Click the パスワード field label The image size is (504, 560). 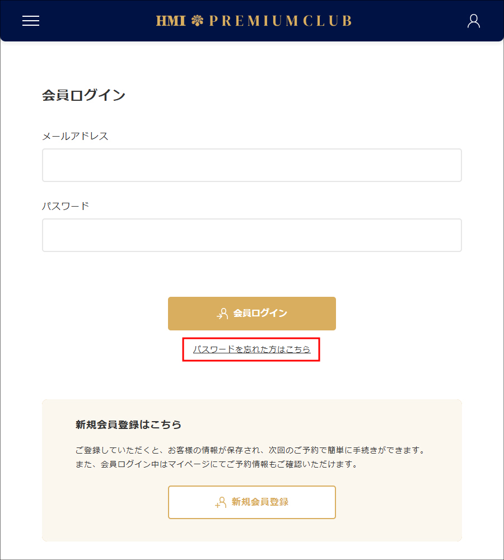click(x=66, y=206)
